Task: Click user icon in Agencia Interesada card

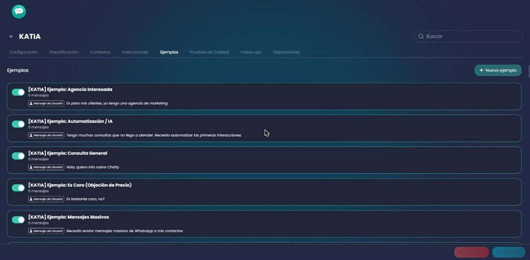Action: click(x=31, y=104)
